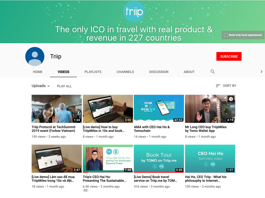Play the TechSummit 2019 thumbnail with 1:24 duration
Screen dimensions: 265x198
[x=57, y=109]
